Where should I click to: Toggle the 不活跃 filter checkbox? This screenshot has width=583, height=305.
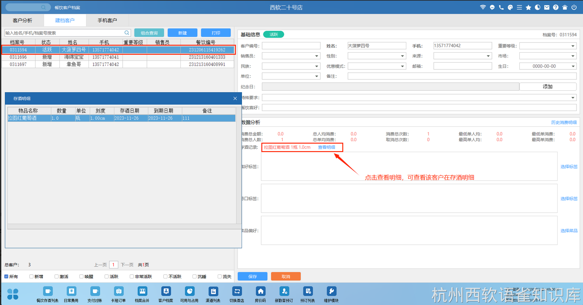[x=165, y=277]
